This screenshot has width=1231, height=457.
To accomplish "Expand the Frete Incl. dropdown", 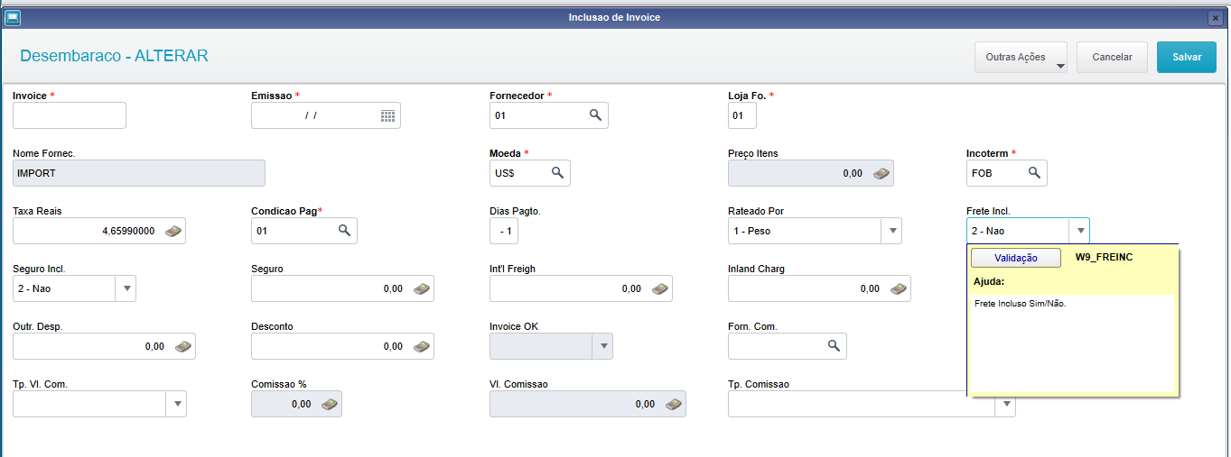I will point(1079,231).
